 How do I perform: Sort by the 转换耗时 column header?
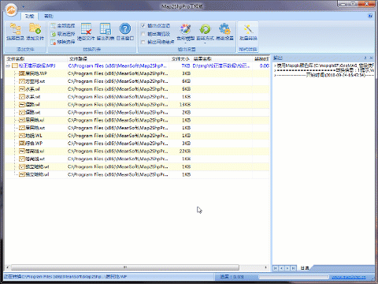pos(261,58)
